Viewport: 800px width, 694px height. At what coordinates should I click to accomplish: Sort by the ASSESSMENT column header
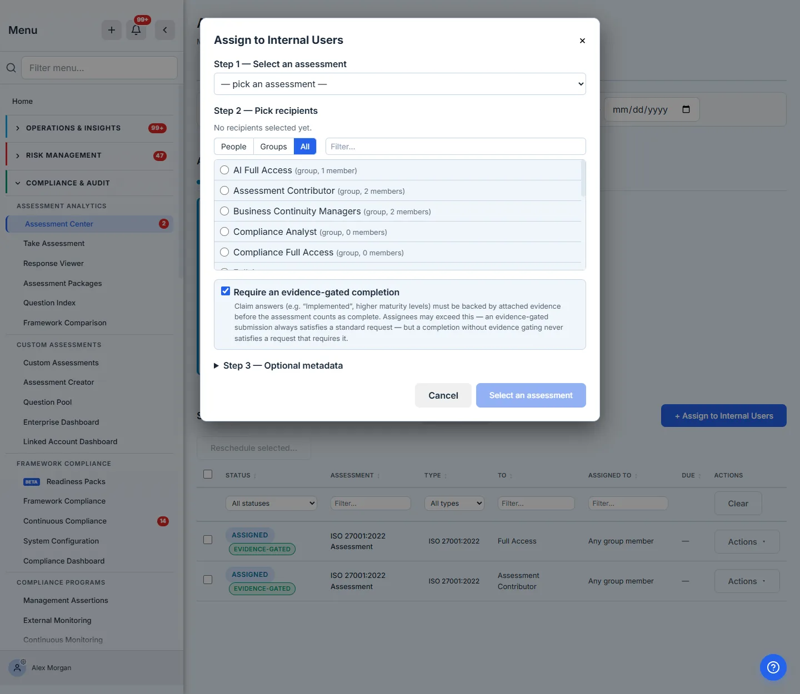tap(355, 475)
